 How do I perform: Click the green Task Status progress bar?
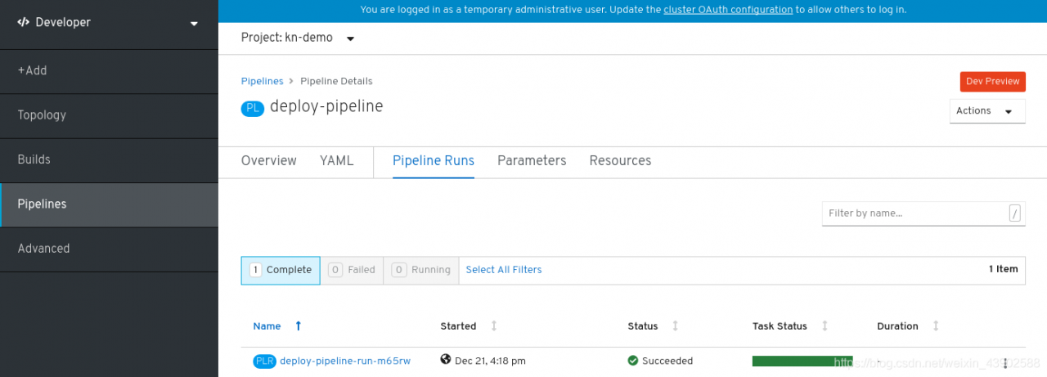(x=802, y=361)
